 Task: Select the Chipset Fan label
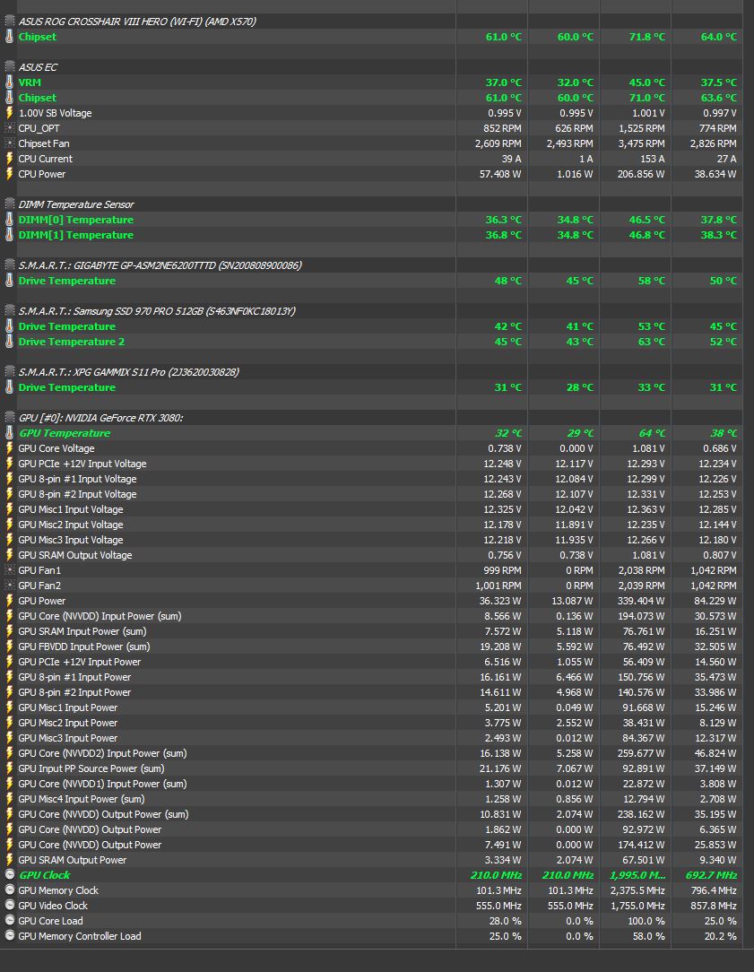[x=44, y=143]
